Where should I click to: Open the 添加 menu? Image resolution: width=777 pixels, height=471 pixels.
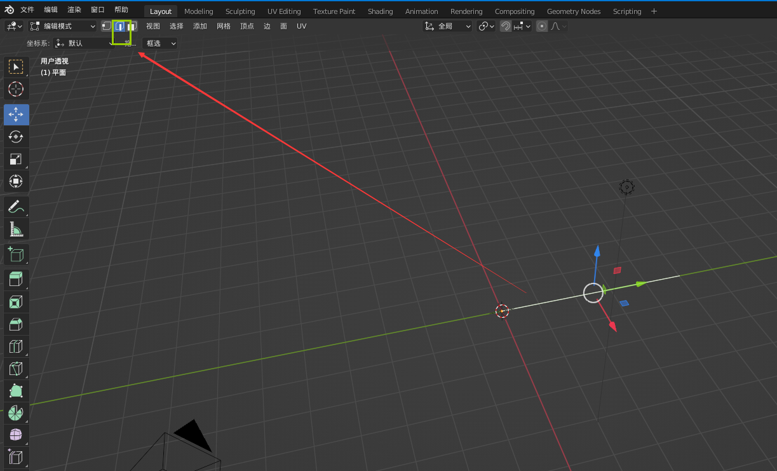[200, 26]
